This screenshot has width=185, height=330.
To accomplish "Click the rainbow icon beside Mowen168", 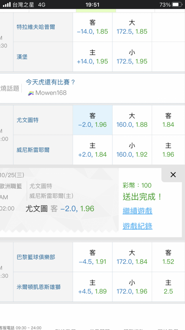I will coord(31,93).
